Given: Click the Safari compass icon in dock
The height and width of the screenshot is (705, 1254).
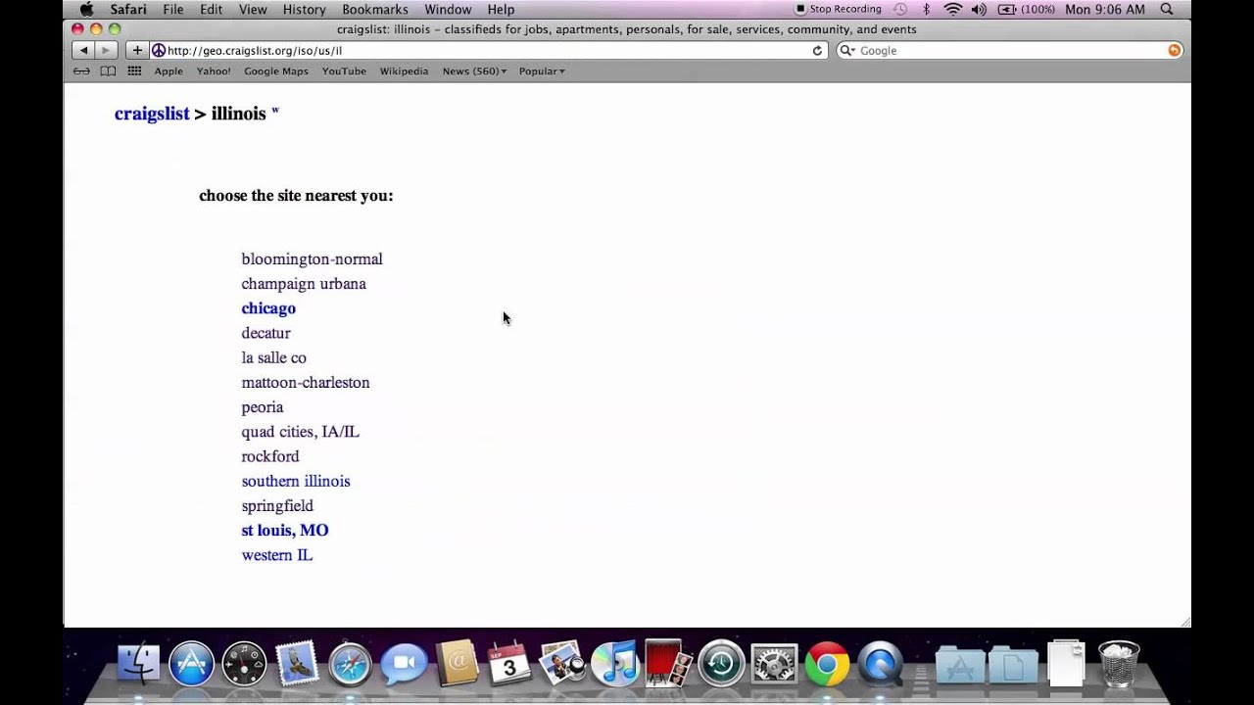Looking at the screenshot, I should 350,663.
